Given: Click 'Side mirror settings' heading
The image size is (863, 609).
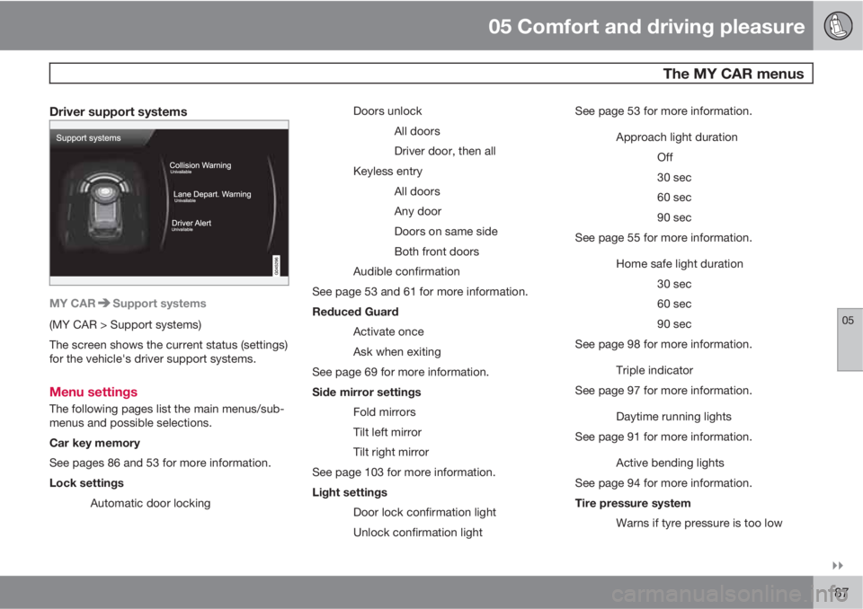Looking at the screenshot, I should (367, 392).
